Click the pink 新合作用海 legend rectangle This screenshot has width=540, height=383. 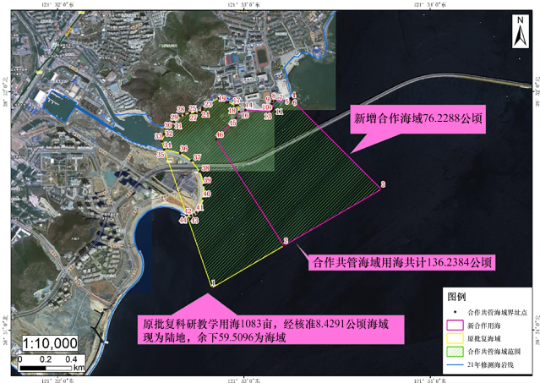click(x=455, y=324)
